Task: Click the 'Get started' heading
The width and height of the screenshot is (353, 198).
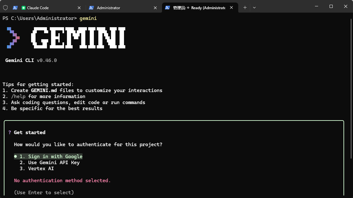Action: 29,133
